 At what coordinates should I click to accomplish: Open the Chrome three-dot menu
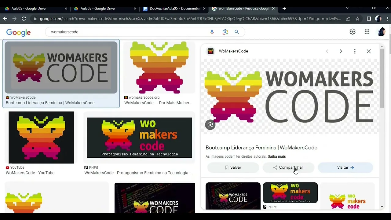click(387, 19)
